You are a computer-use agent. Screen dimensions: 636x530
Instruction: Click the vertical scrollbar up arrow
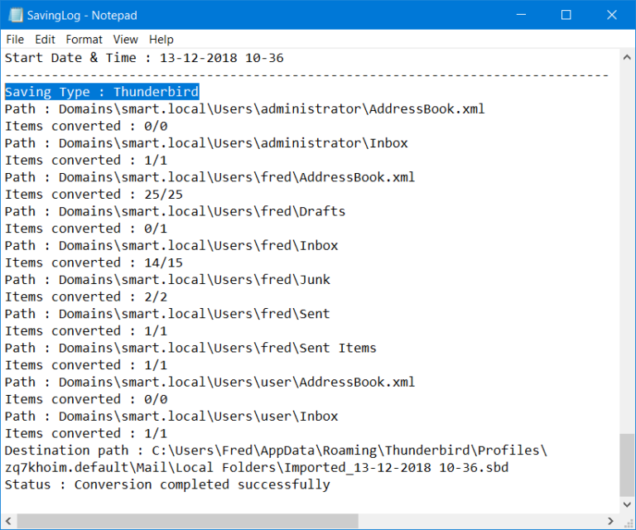click(627, 57)
